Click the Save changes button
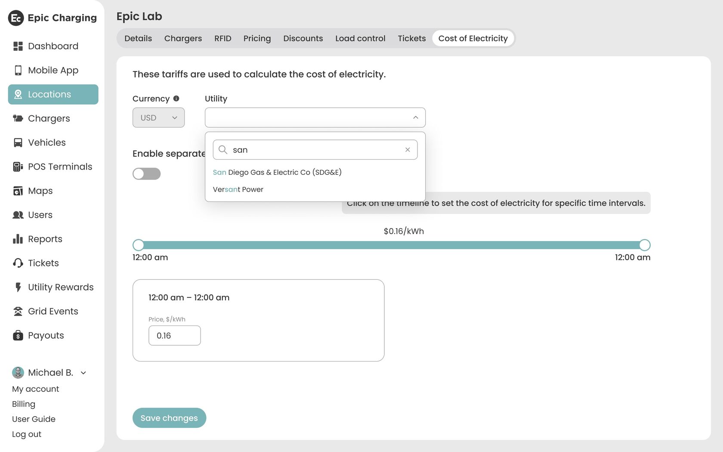Viewport: 723px width, 452px height. pyautogui.click(x=169, y=418)
